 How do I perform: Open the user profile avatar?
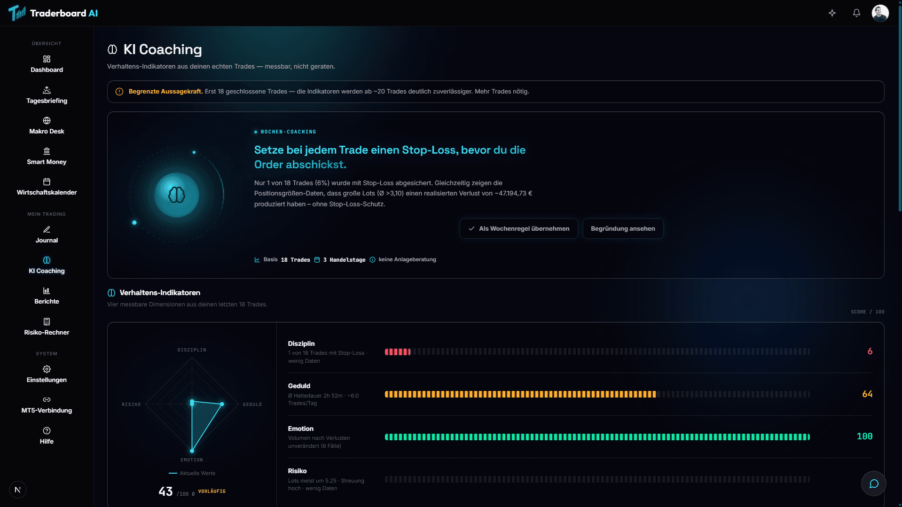tap(880, 13)
